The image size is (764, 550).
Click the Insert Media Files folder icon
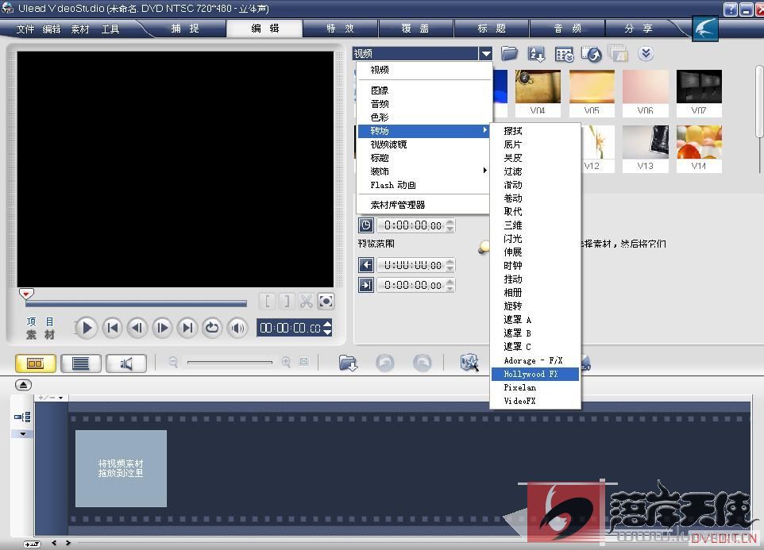tap(348, 363)
